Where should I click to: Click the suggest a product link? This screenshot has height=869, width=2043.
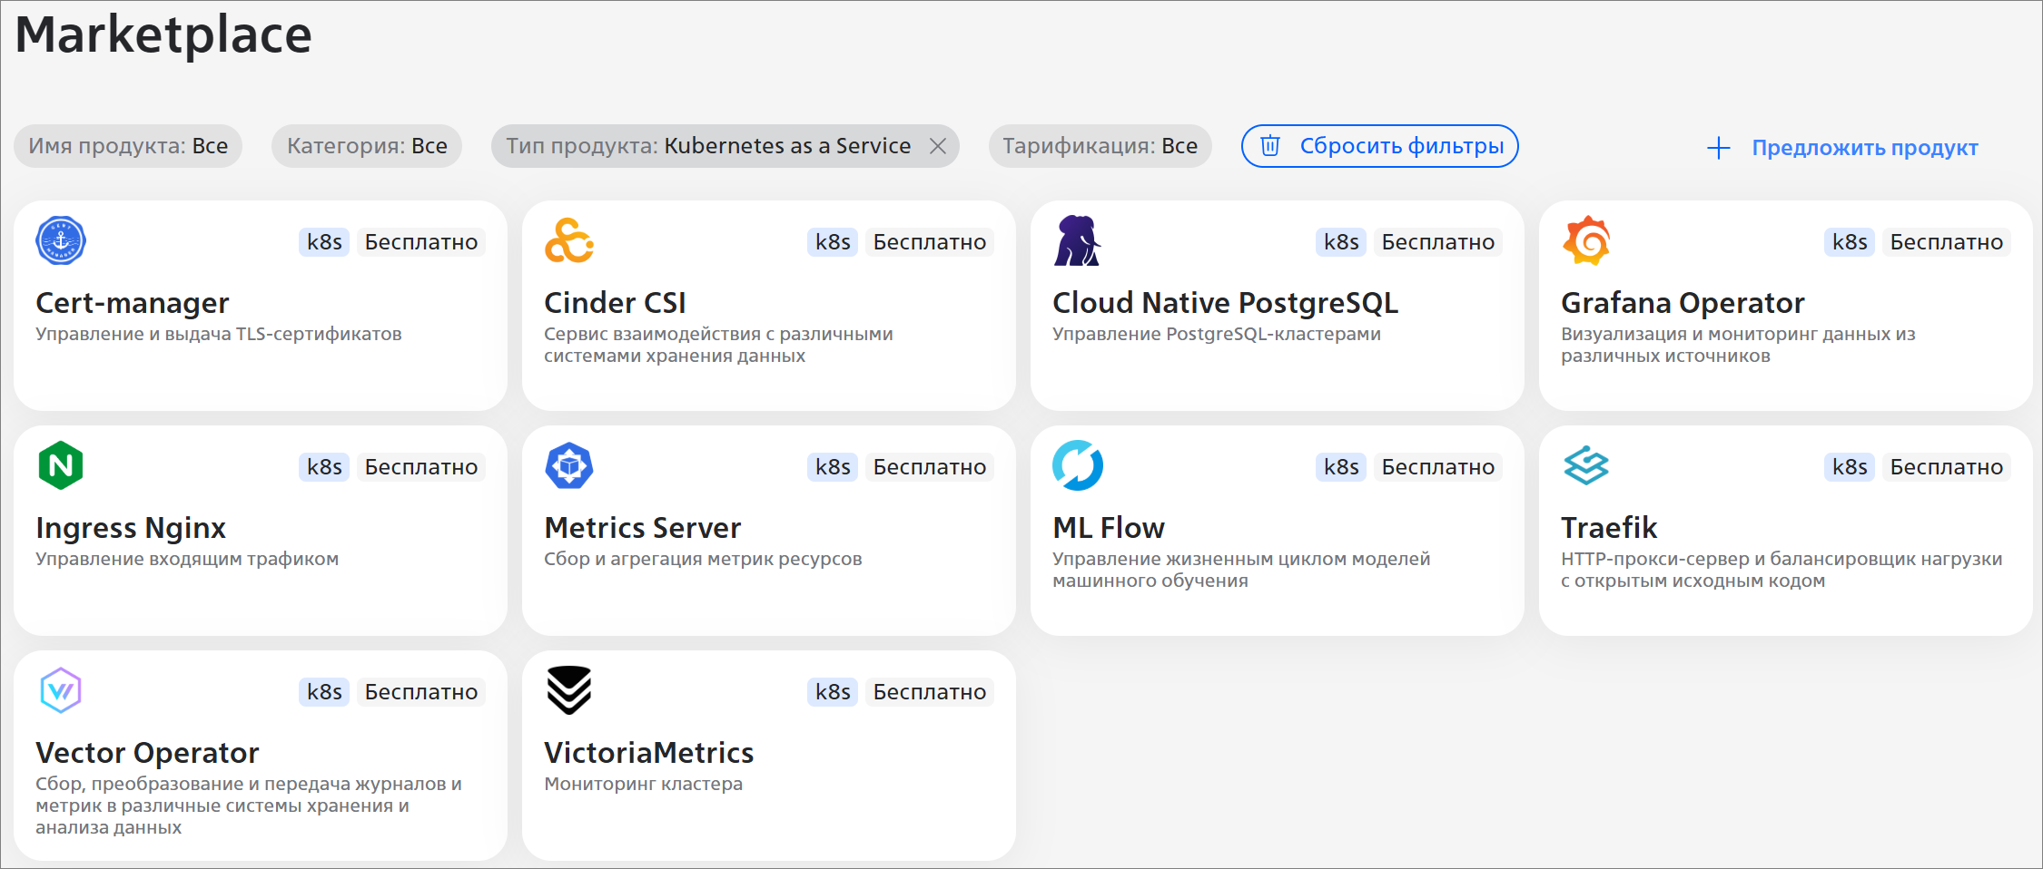click(x=1843, y=148)
